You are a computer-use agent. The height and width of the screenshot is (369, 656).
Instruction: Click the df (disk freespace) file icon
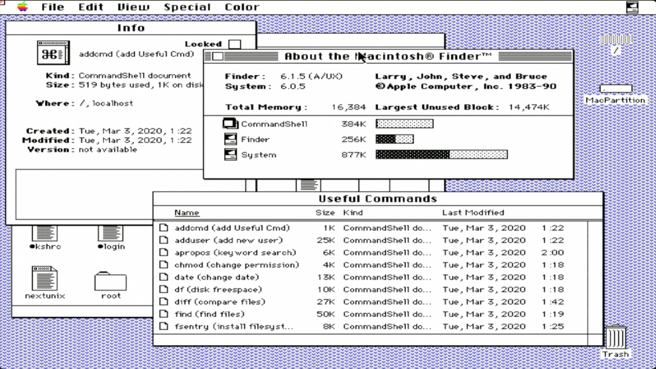pos(163,290)
